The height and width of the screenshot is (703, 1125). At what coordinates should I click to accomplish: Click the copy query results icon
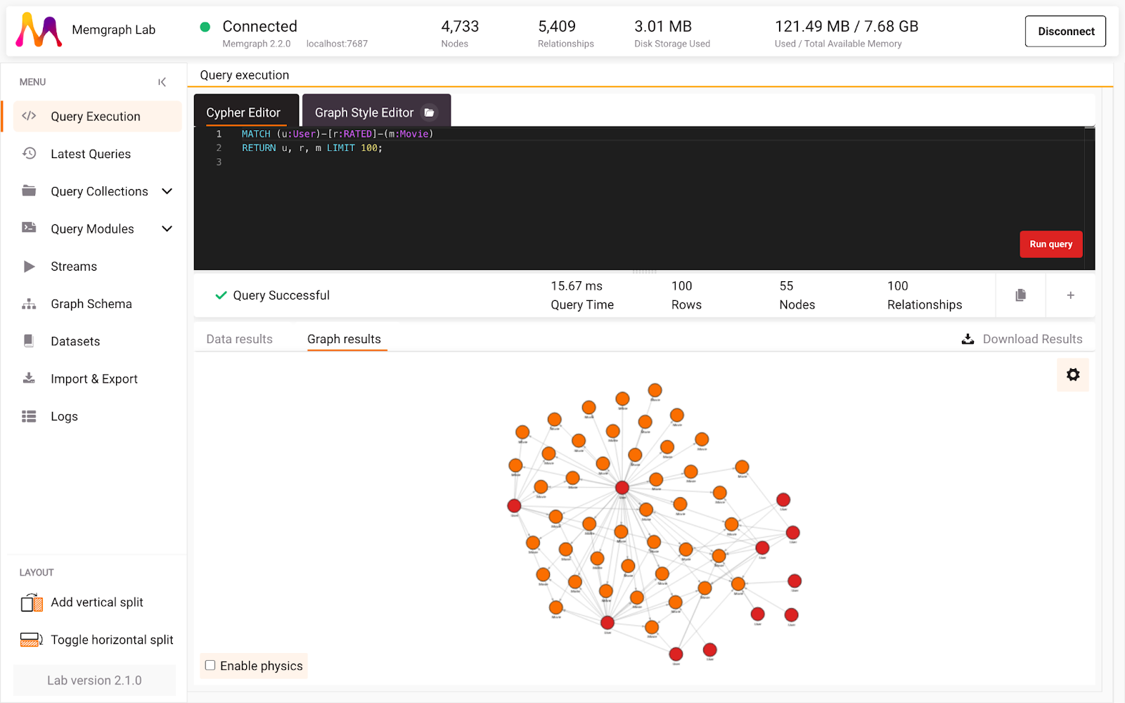1020,295
